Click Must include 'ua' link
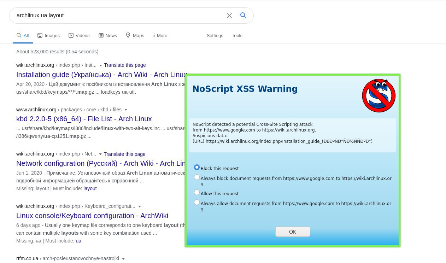The width and height of the screenshot is (446, 263). pyautogui.click(x=78, y=241)
